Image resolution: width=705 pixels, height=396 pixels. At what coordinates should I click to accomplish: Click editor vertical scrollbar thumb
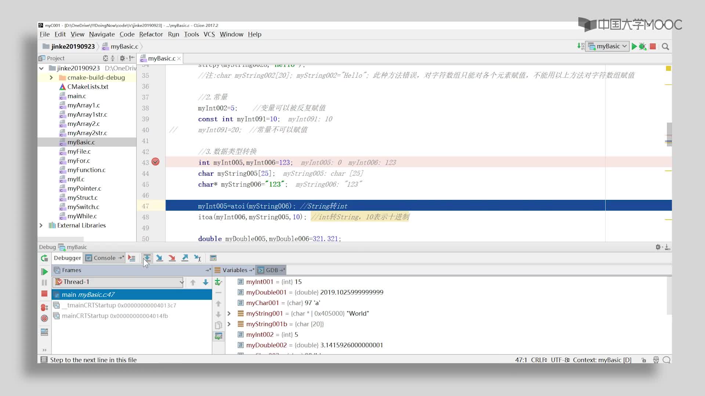pos(669,134)
